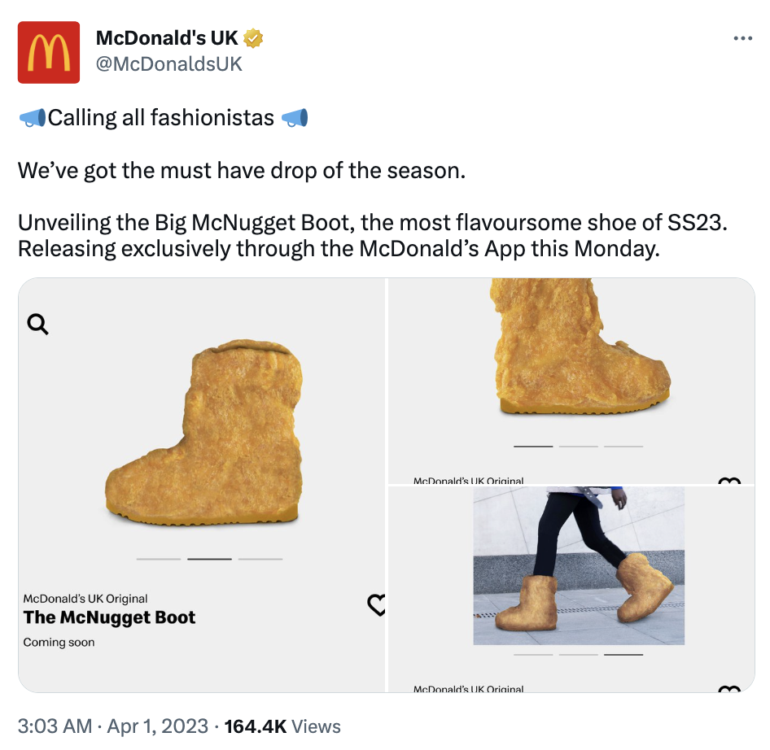
Task: Click the @McDonaldsUK handle
Action: [x=169, y=63]
